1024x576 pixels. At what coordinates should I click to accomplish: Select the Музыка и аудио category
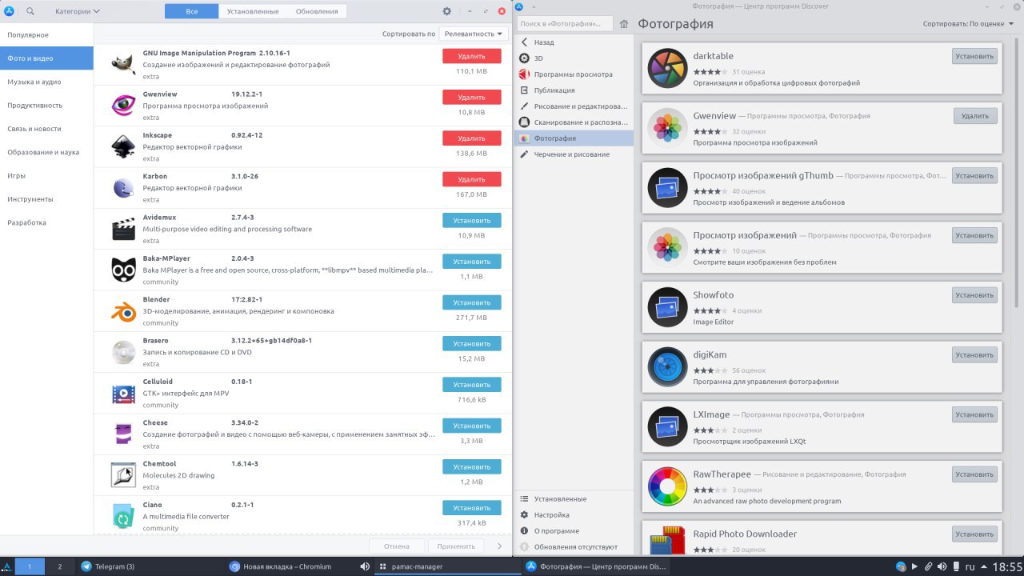tap(46, 82)
